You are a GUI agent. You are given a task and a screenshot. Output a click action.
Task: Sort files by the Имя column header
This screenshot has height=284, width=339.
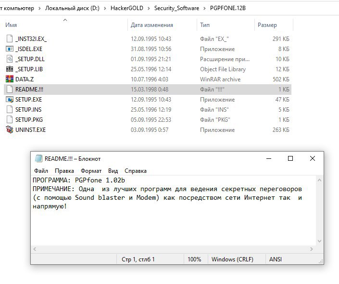(11, 25)
